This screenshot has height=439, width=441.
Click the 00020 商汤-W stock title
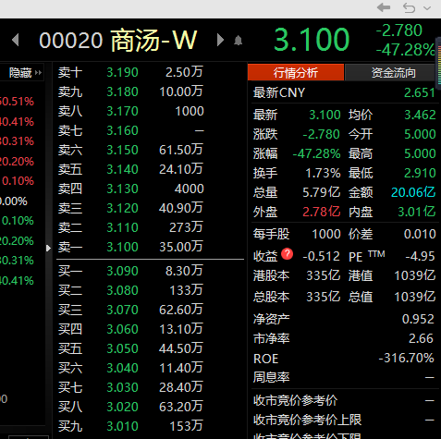click(118, 40)
